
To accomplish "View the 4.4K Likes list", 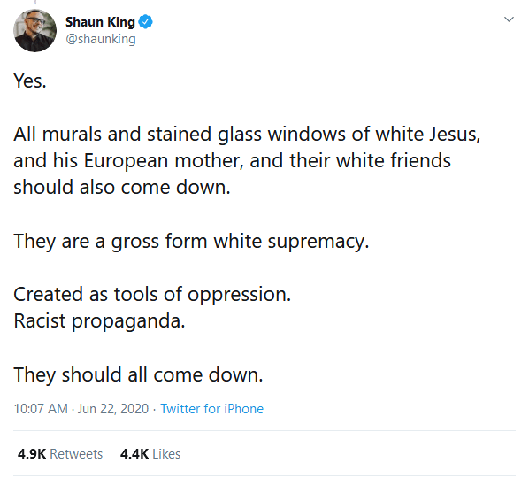I will click(x=150, y=454).
